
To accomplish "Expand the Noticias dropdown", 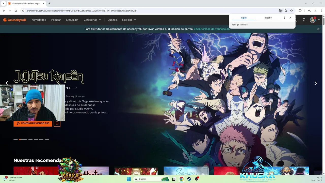I will click(x=129, y=20).
